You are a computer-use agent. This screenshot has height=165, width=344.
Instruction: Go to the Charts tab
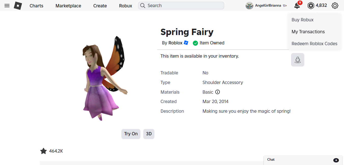(36, 6)
